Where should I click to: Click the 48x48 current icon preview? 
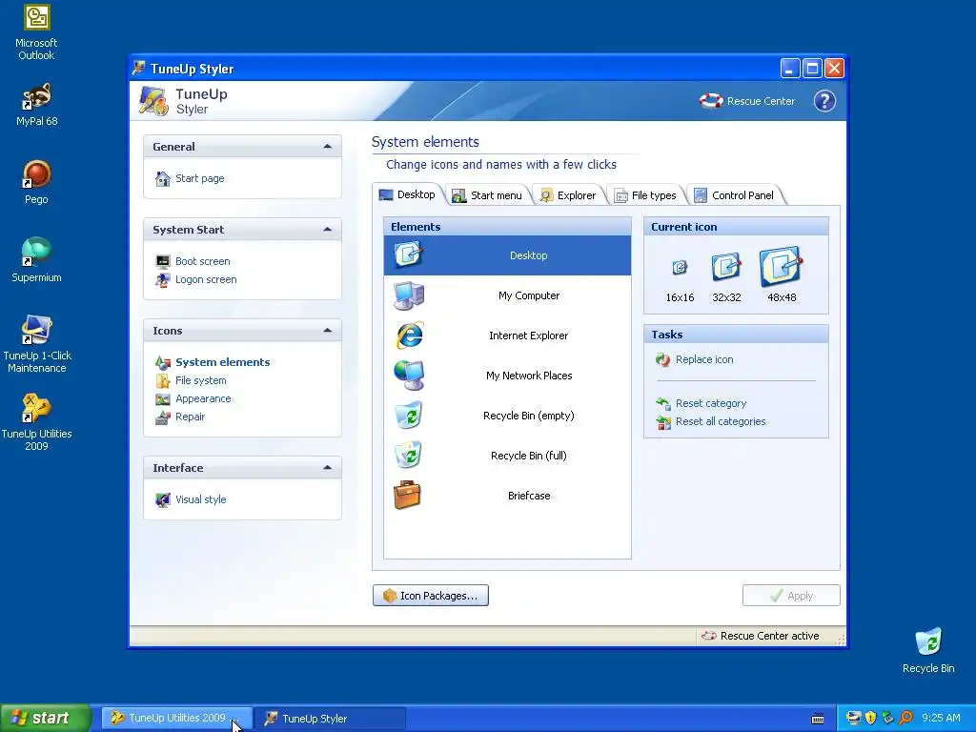pyautogui.click(x=782, y=267)
